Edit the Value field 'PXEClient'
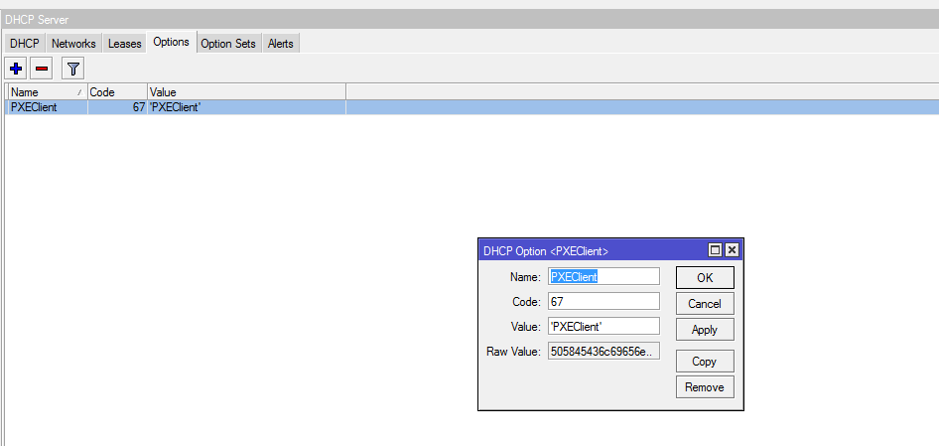The image size is (939, 446). [604, 326]
